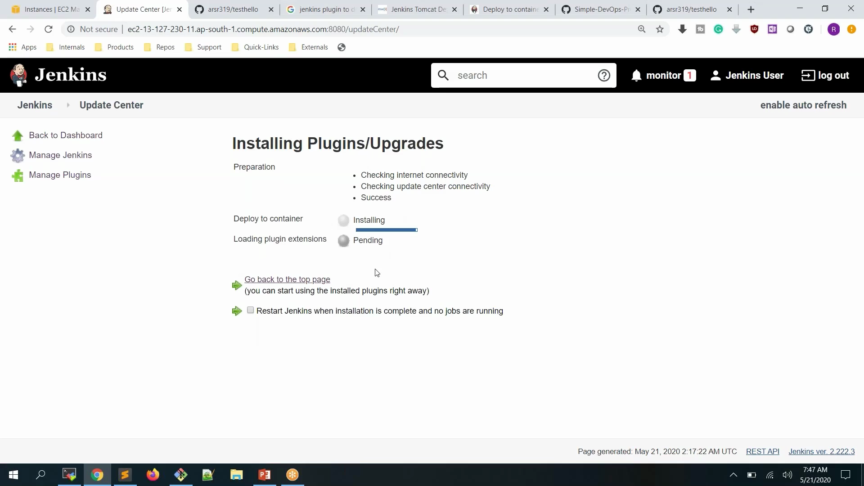864x486 pixels.
Task: Click the uBlock Origin shield extension icon
Action: (754, 29)
